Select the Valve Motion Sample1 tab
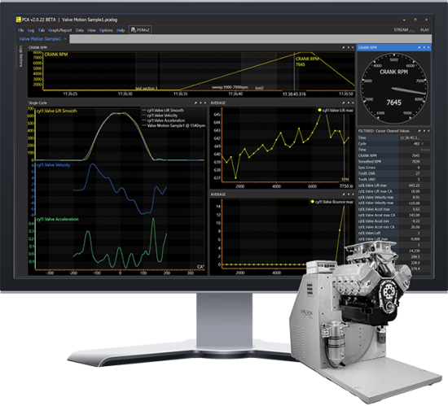448x406 pixels. click(40, 39)
